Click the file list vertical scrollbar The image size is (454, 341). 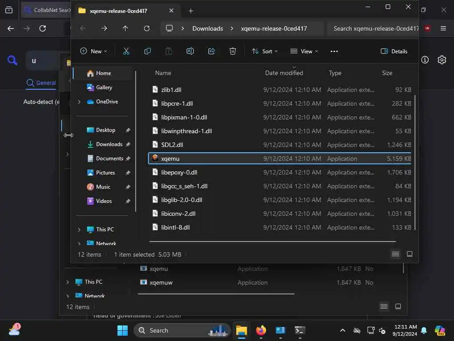[415, 163]
